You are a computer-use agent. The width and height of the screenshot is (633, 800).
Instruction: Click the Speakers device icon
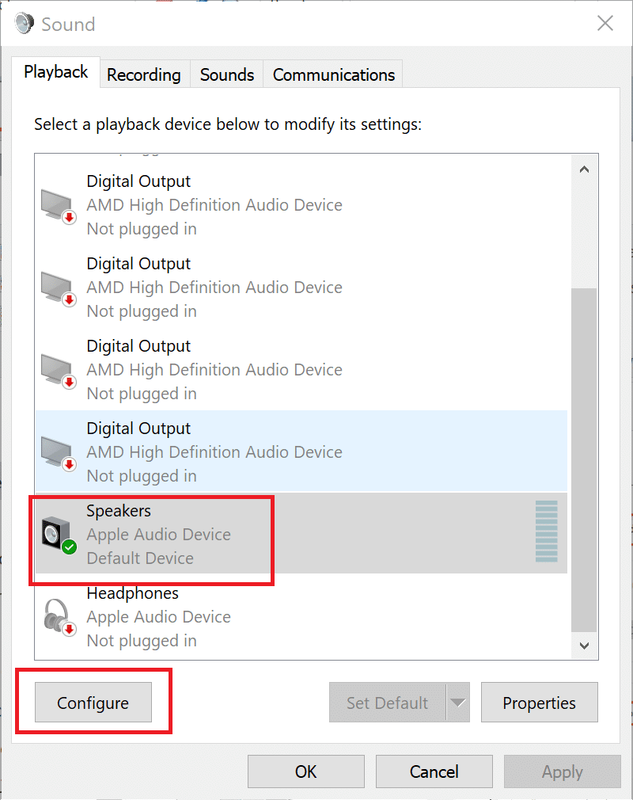coord(59,534)
